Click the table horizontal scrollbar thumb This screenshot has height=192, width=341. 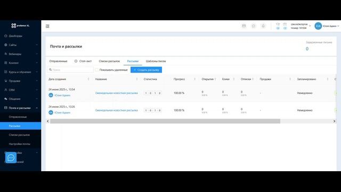pos(165,121)
